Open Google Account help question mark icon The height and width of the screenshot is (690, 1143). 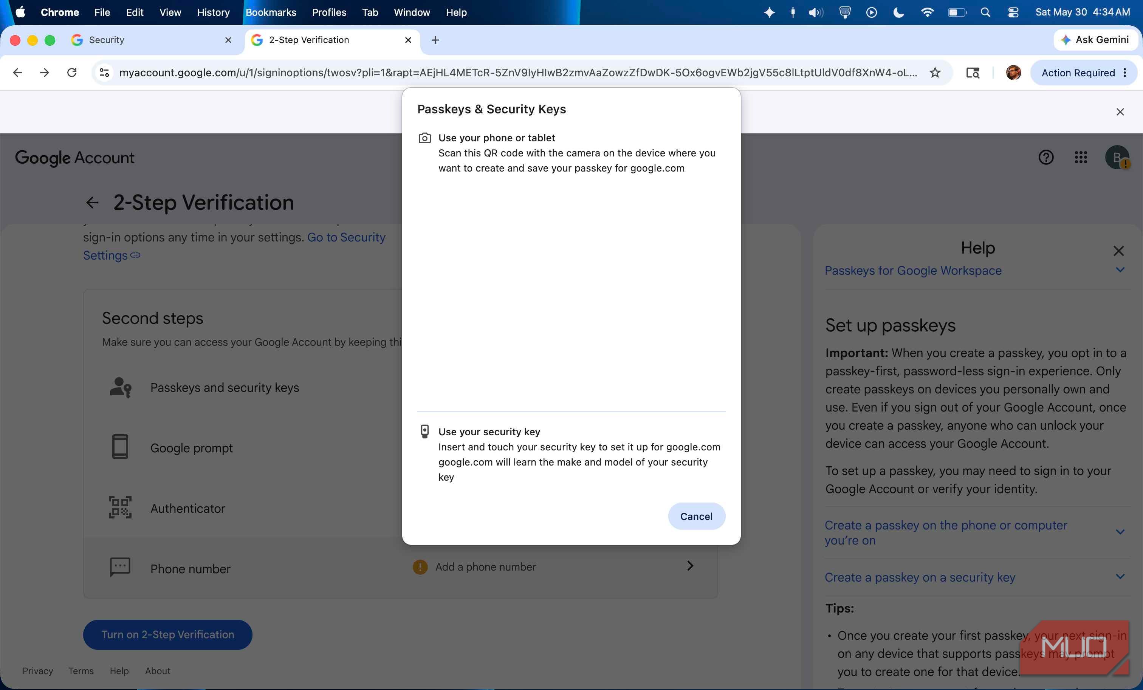pos(1045,158)
